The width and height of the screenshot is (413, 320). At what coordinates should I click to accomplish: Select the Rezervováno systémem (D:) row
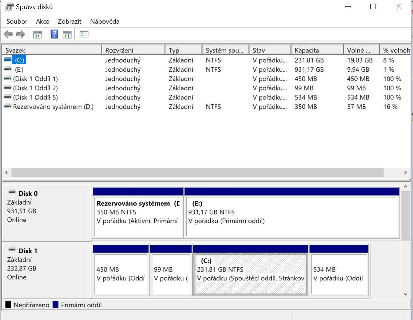(53, 107)
